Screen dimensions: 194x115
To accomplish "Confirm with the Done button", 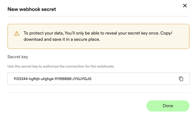I will click(168, 106).
